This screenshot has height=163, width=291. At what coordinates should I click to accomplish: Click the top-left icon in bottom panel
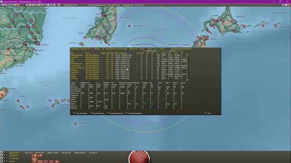[2, 153]
